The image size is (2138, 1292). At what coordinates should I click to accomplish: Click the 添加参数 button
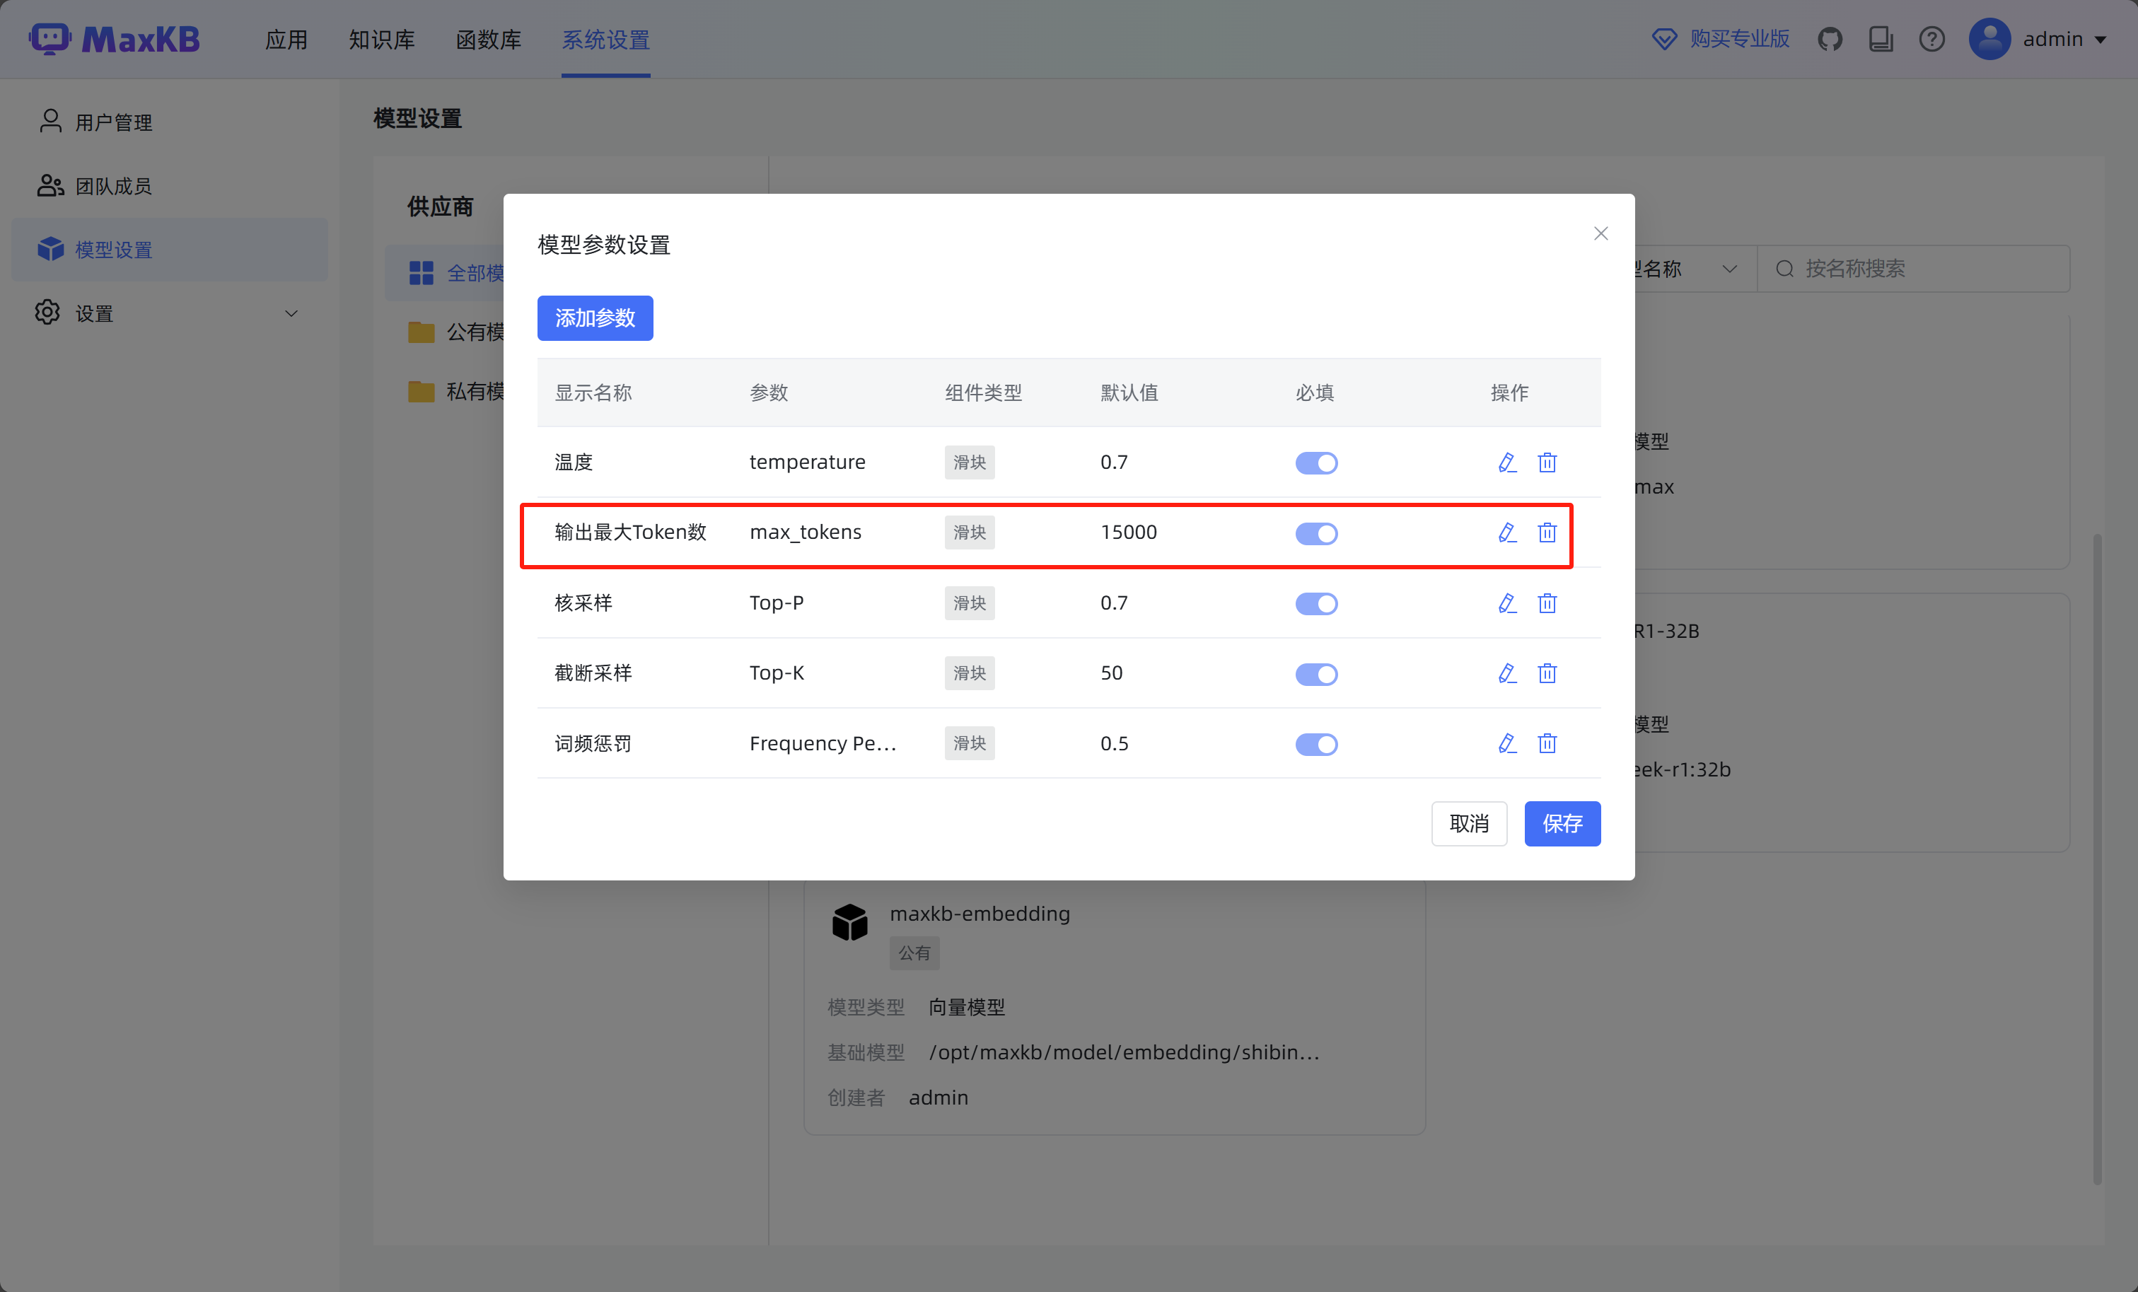(x=594, y=318)
